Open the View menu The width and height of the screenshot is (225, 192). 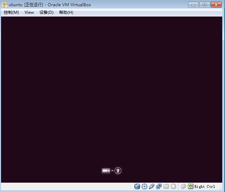[x=29, y=12]
